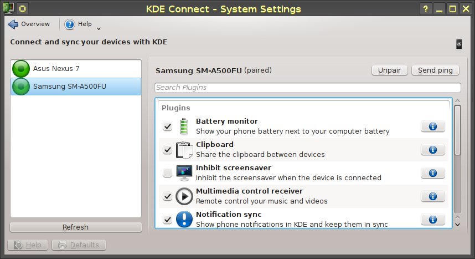Open the Help toolbar menu

coord(78,24)
